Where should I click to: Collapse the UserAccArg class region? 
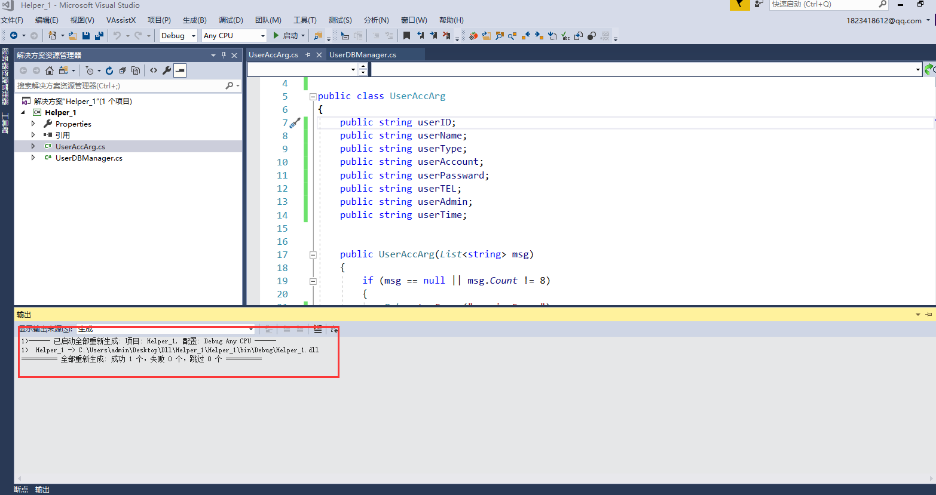pyautogui.click(x=313, y=96)
